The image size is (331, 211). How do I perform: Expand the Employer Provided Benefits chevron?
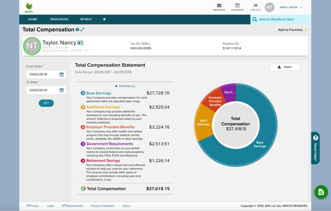83,127
